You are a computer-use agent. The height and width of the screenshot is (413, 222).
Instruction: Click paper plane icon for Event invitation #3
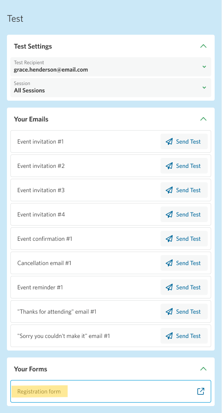coord(169,190)
